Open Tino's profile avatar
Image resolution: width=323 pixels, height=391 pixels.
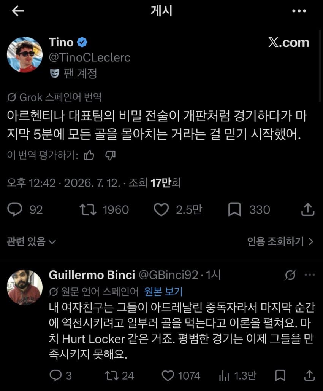[x=24, y=54]
